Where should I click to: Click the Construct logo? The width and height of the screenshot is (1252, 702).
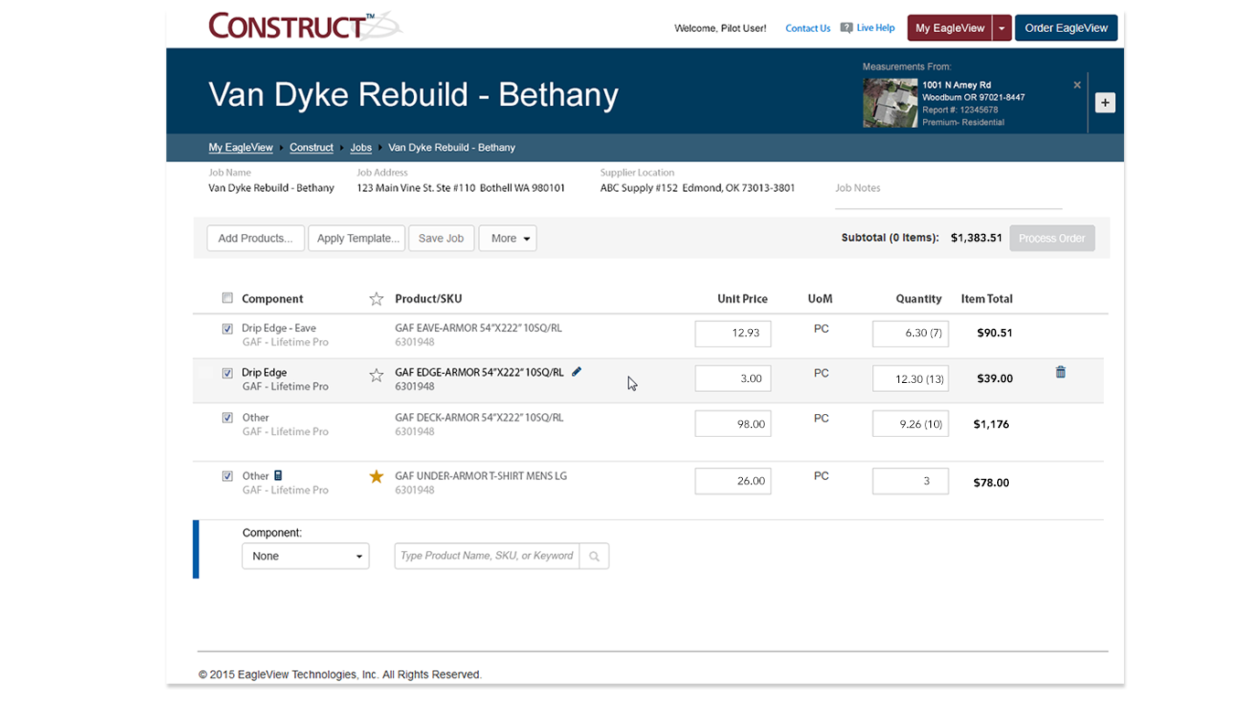[x=305, y=26]
